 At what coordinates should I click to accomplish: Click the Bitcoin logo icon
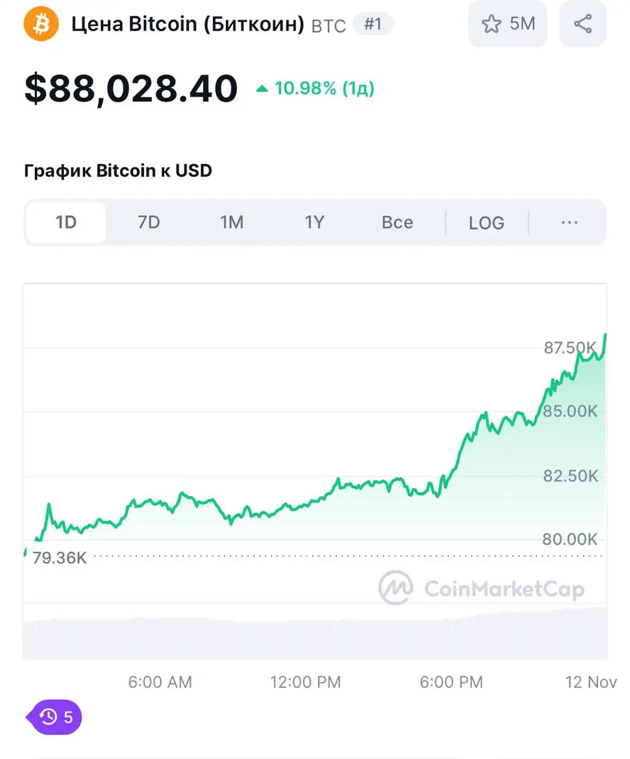41,24
